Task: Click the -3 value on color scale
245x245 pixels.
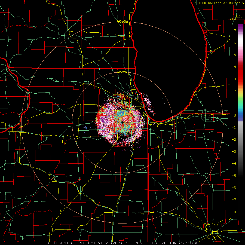Action: point(234,152)
